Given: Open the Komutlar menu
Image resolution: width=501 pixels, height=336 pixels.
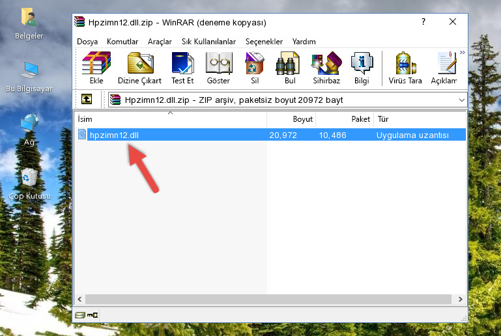Looking at the screenshot, I should coord(122,42).
